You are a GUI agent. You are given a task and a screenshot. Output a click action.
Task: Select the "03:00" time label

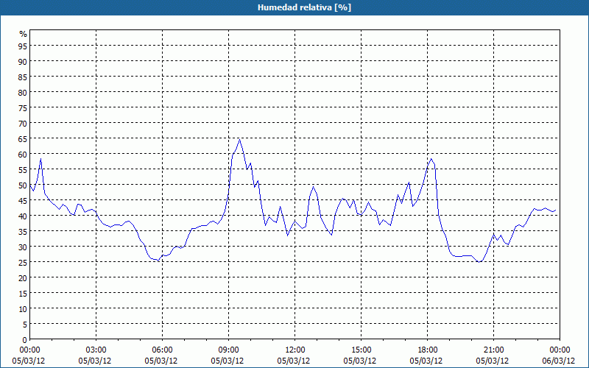96,350
